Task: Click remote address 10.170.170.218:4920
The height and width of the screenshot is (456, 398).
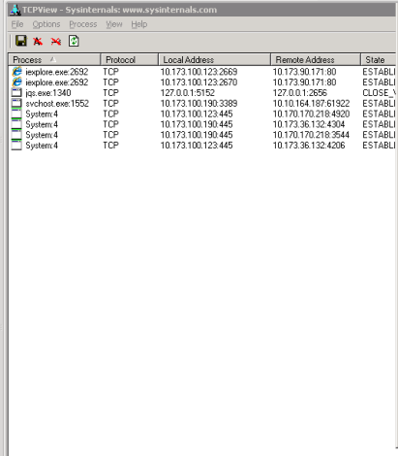Action: 311,114
